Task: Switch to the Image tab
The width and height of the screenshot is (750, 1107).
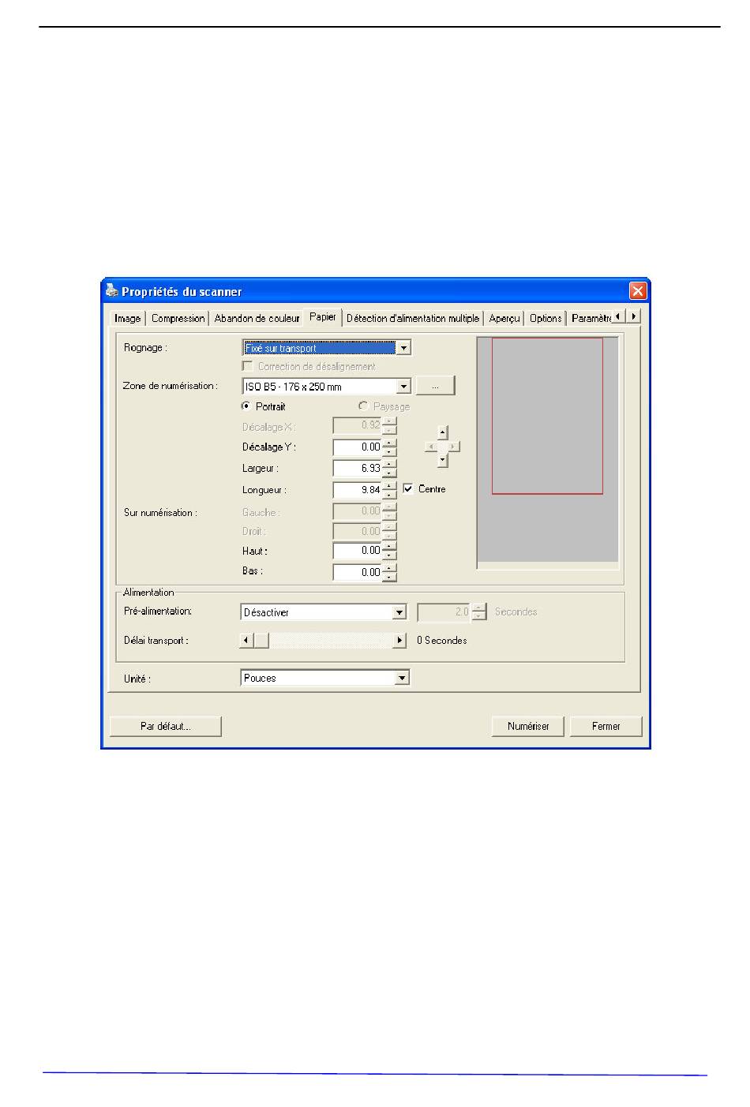Action: tap(127, 318)
